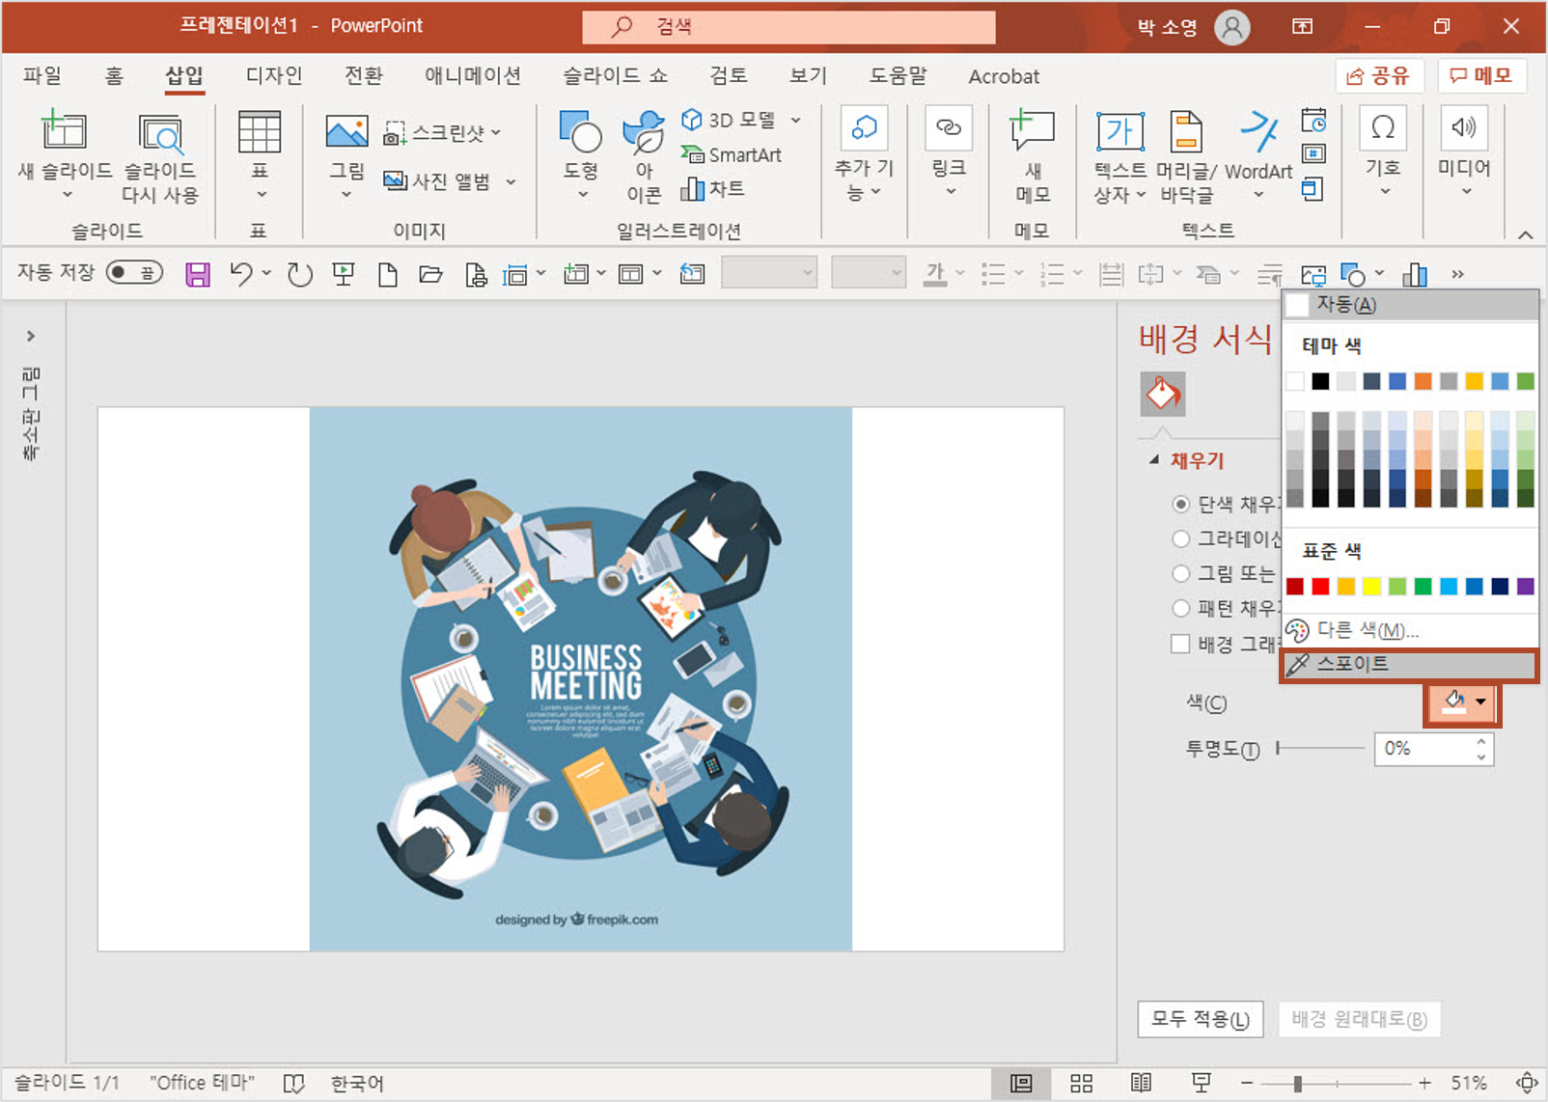This screenshot has width=1548, height=1102.
Task: Open the SmartArt tool
Action: pyautogui.click(x=732, y=154)
